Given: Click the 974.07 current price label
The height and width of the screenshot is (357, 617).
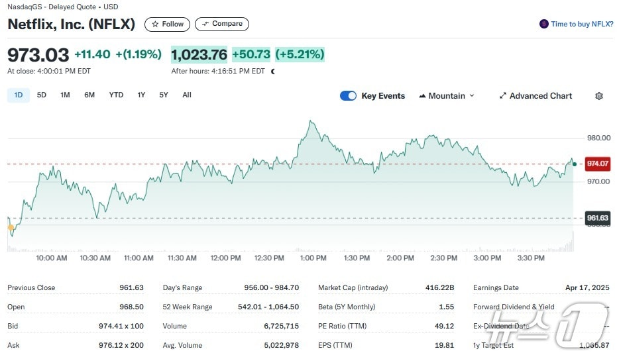Looking at the screenshot, I should (597, 164).
